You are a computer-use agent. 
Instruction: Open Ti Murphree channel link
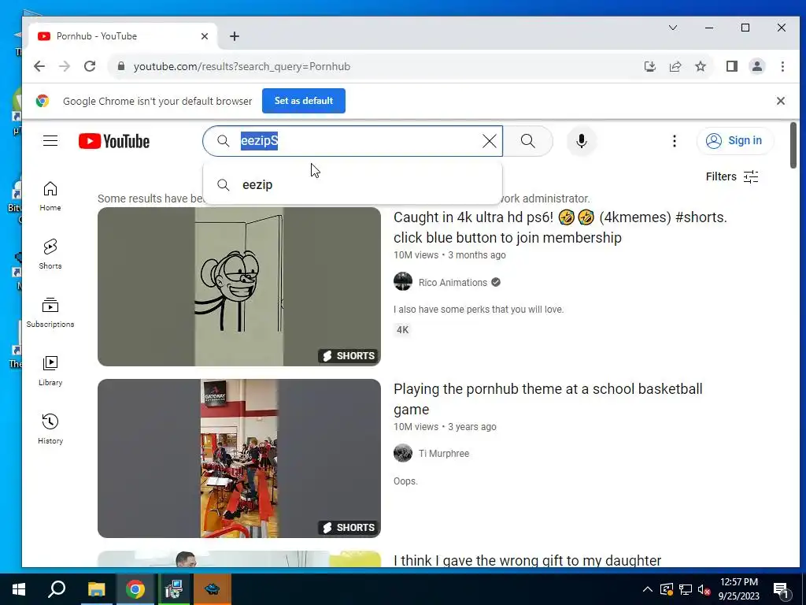click(x=444, y=453)
